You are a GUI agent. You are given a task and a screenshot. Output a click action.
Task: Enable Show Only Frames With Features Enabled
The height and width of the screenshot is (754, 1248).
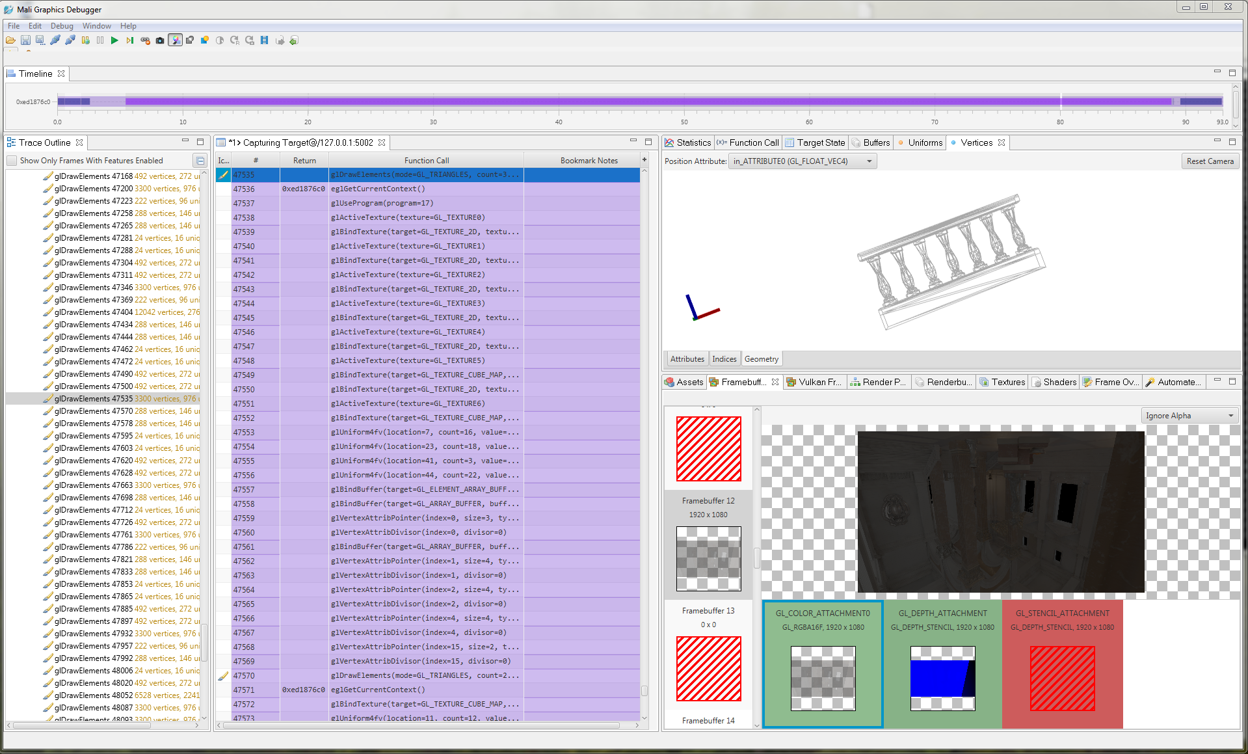[x=11, y=160]
